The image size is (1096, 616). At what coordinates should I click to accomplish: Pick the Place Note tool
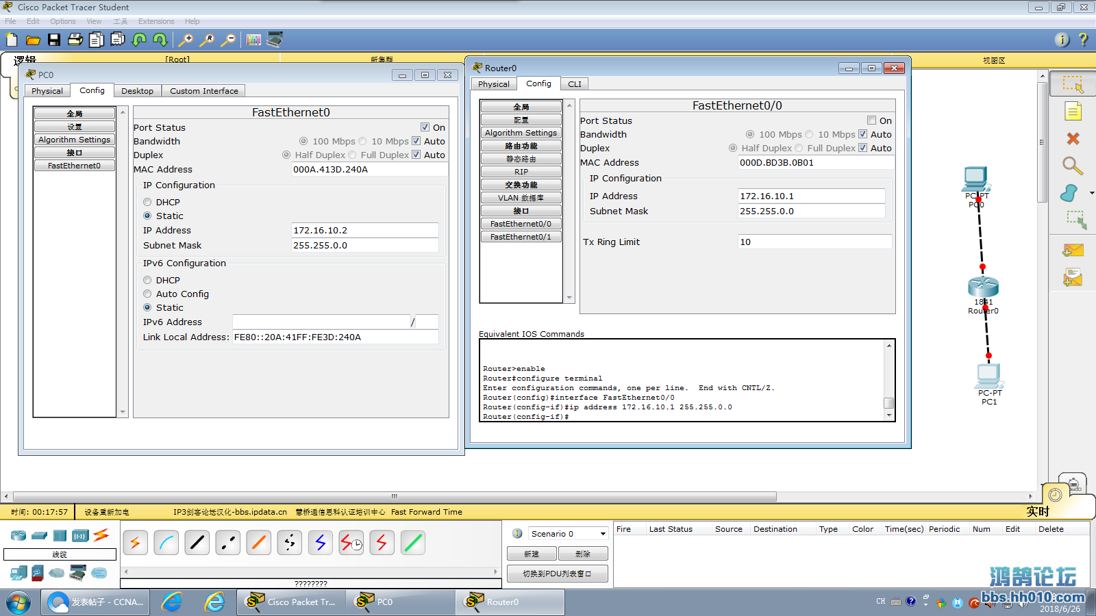click(x=1073, y=111)
